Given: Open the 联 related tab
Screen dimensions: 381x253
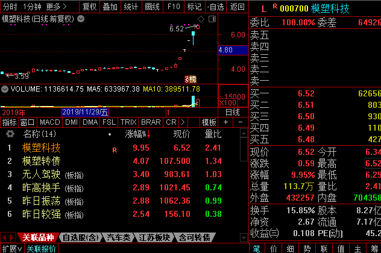Looking at the screenshot, I should (x=324, y=249).
